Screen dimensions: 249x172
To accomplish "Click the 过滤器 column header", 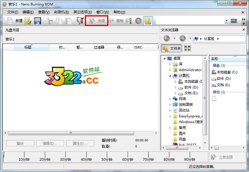I will [x=95, y=47].
